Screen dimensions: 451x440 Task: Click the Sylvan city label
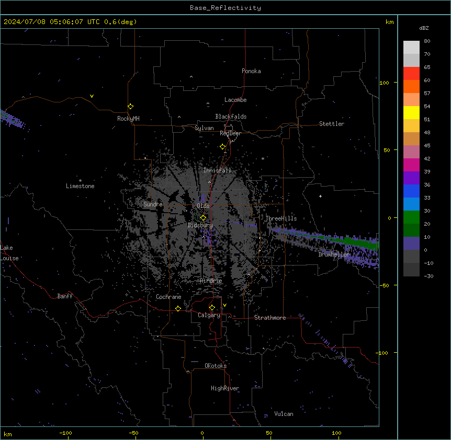pos(204,128)
